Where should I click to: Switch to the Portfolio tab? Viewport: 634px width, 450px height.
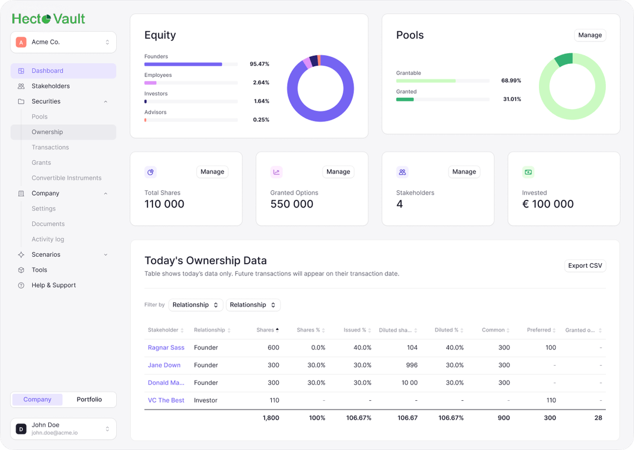[x=89, y=400]
